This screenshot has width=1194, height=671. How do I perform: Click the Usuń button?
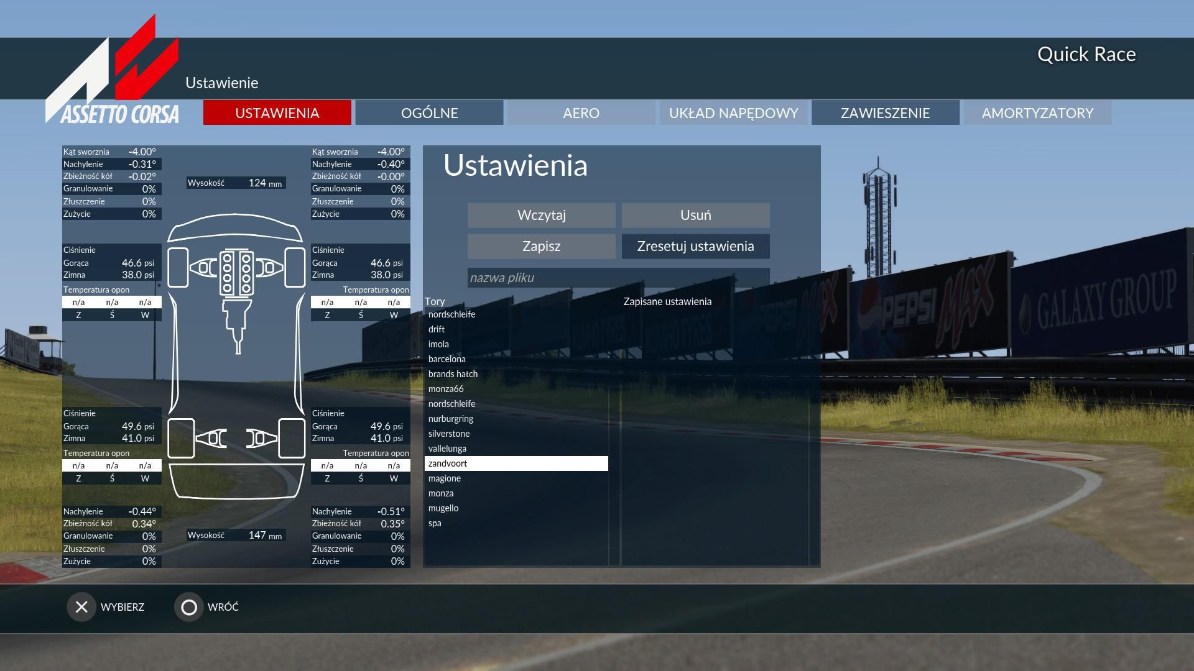pos(696,215)
